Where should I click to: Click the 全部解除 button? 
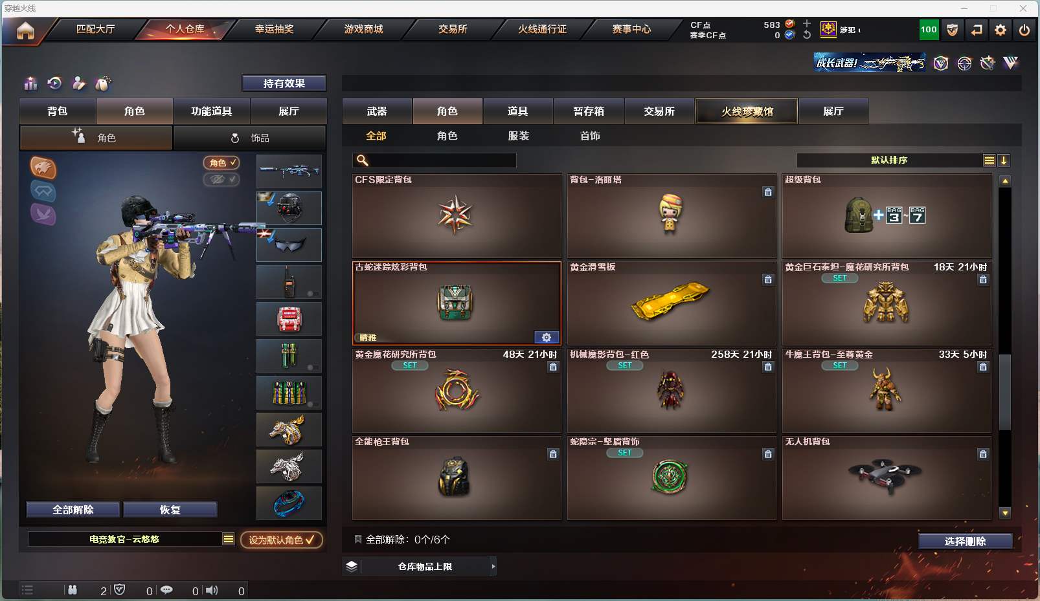pyautogui.click(x=73, y=510)
